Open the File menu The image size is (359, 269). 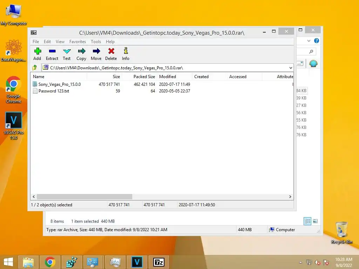(x=36, y=42)
